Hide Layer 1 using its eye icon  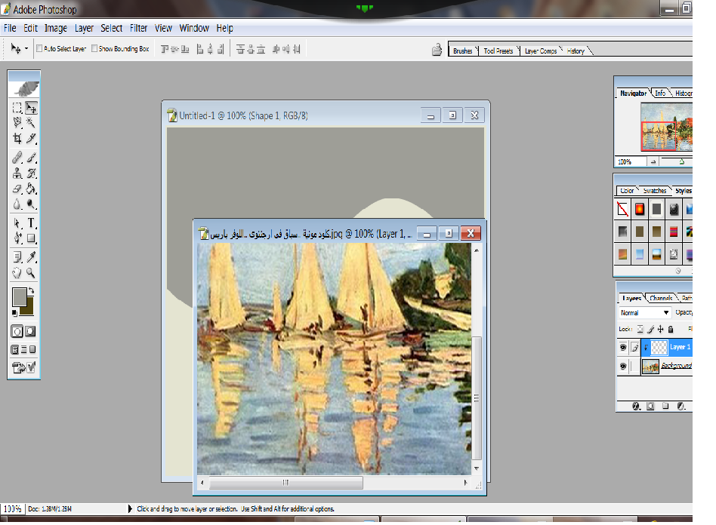click(623, 347)
